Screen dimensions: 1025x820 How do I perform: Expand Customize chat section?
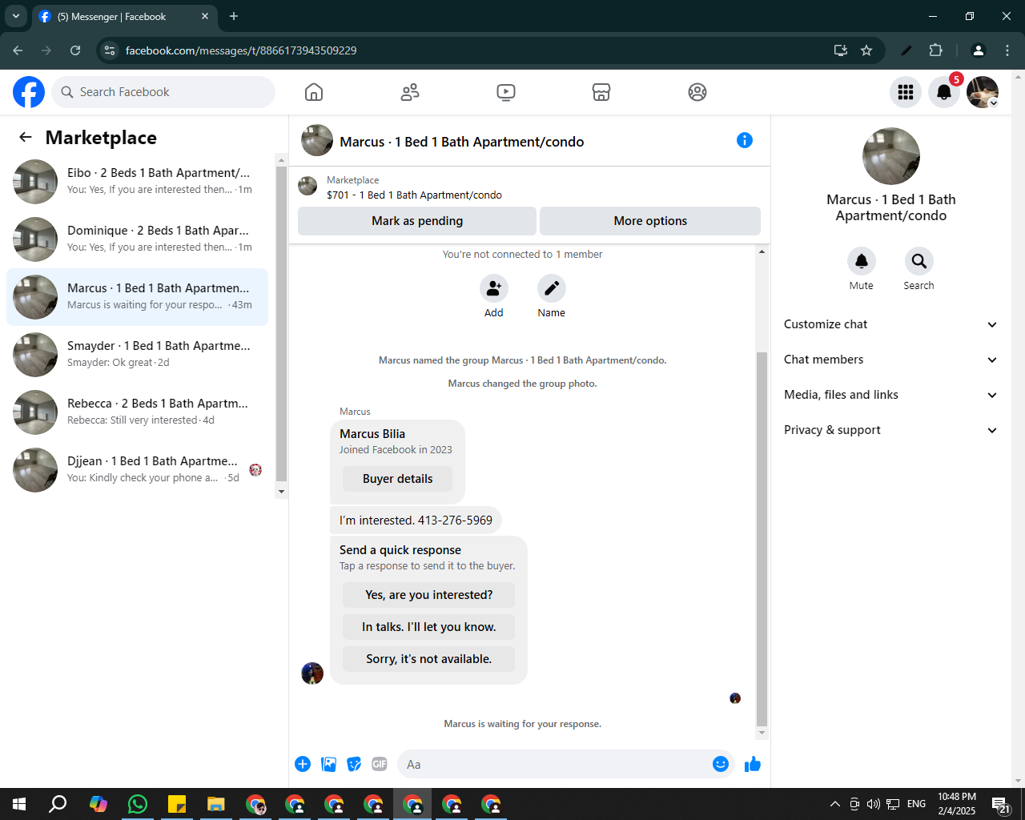pyautogui.click(x=890, y=324)
